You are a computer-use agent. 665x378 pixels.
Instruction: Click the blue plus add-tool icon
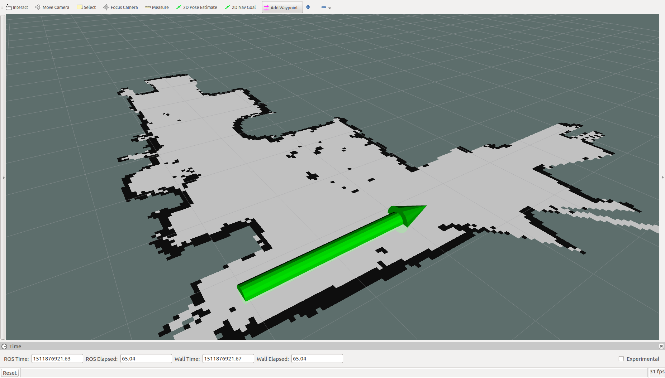click(308, 7)
